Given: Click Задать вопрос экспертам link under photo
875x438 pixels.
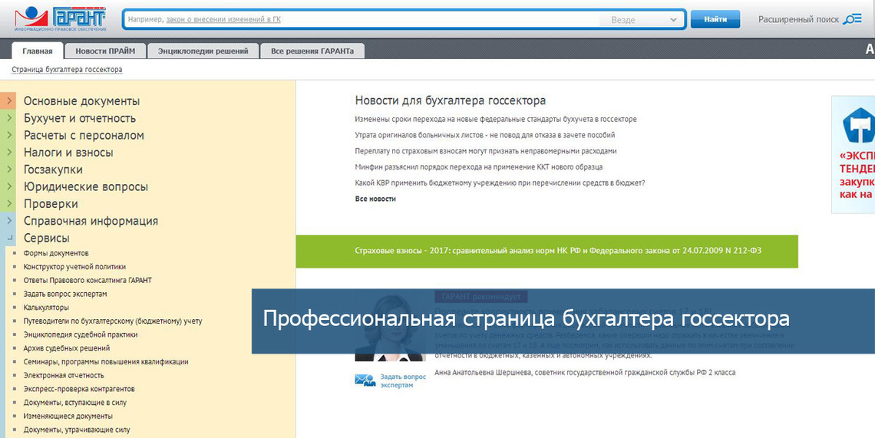Looking at the screenshot, I should pyautogui.click(x=403, y=381).
